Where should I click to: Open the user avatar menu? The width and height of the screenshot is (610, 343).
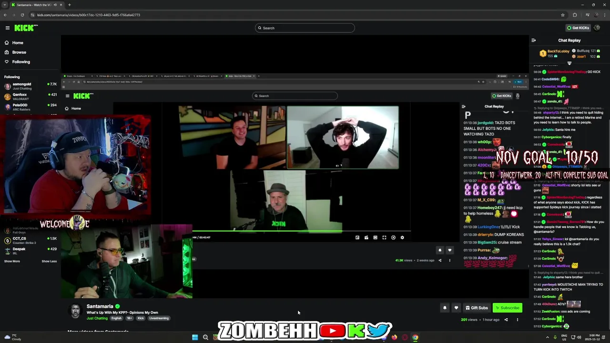click(x=598, y=28)
